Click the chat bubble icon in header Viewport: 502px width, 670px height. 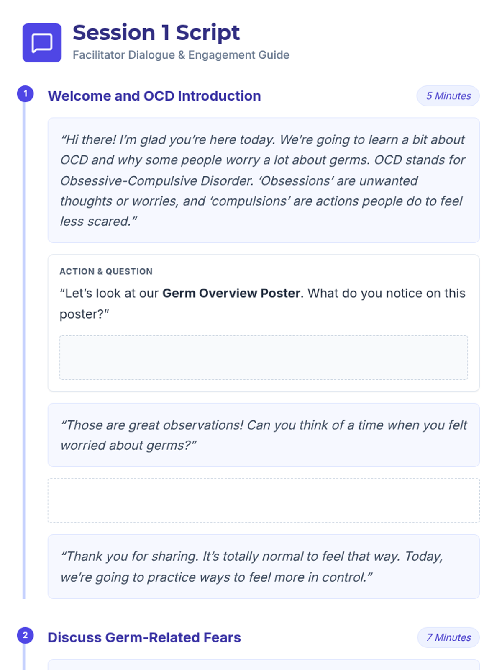pos(42,43)
